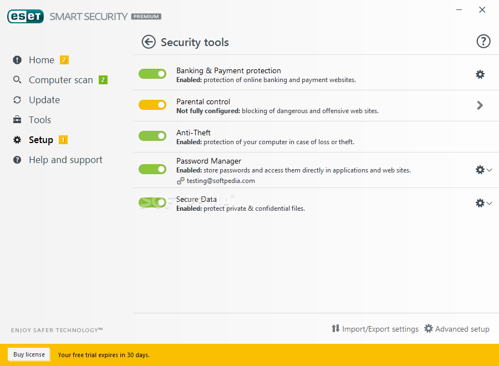
Task: Minimize the ESET window
Action: (459, 10)
